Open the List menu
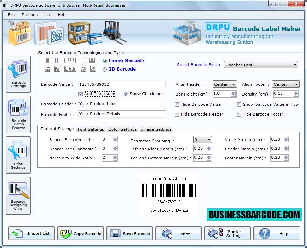The height and width of the screenshot is (248, 307). coord(48,15)
